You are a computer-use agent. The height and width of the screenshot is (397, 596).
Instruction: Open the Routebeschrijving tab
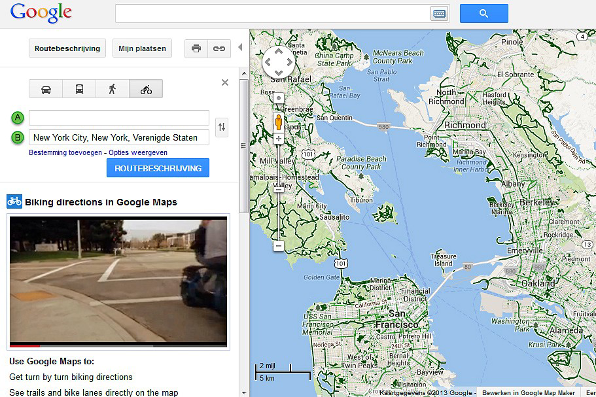66,48
